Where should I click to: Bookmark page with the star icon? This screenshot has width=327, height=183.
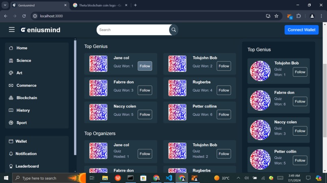[x=276, y=16]
